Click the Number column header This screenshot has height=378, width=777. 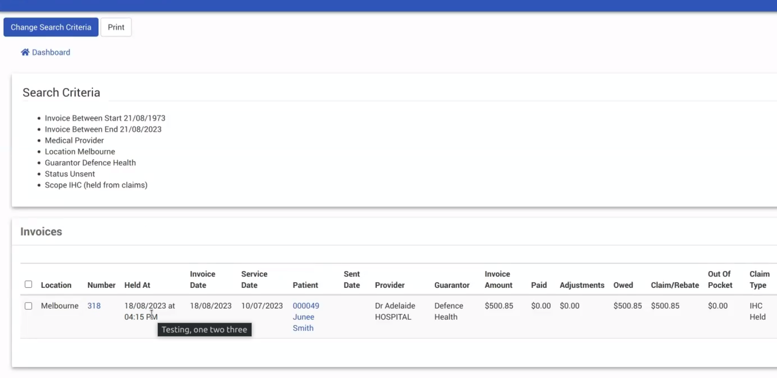click(101, 285)
